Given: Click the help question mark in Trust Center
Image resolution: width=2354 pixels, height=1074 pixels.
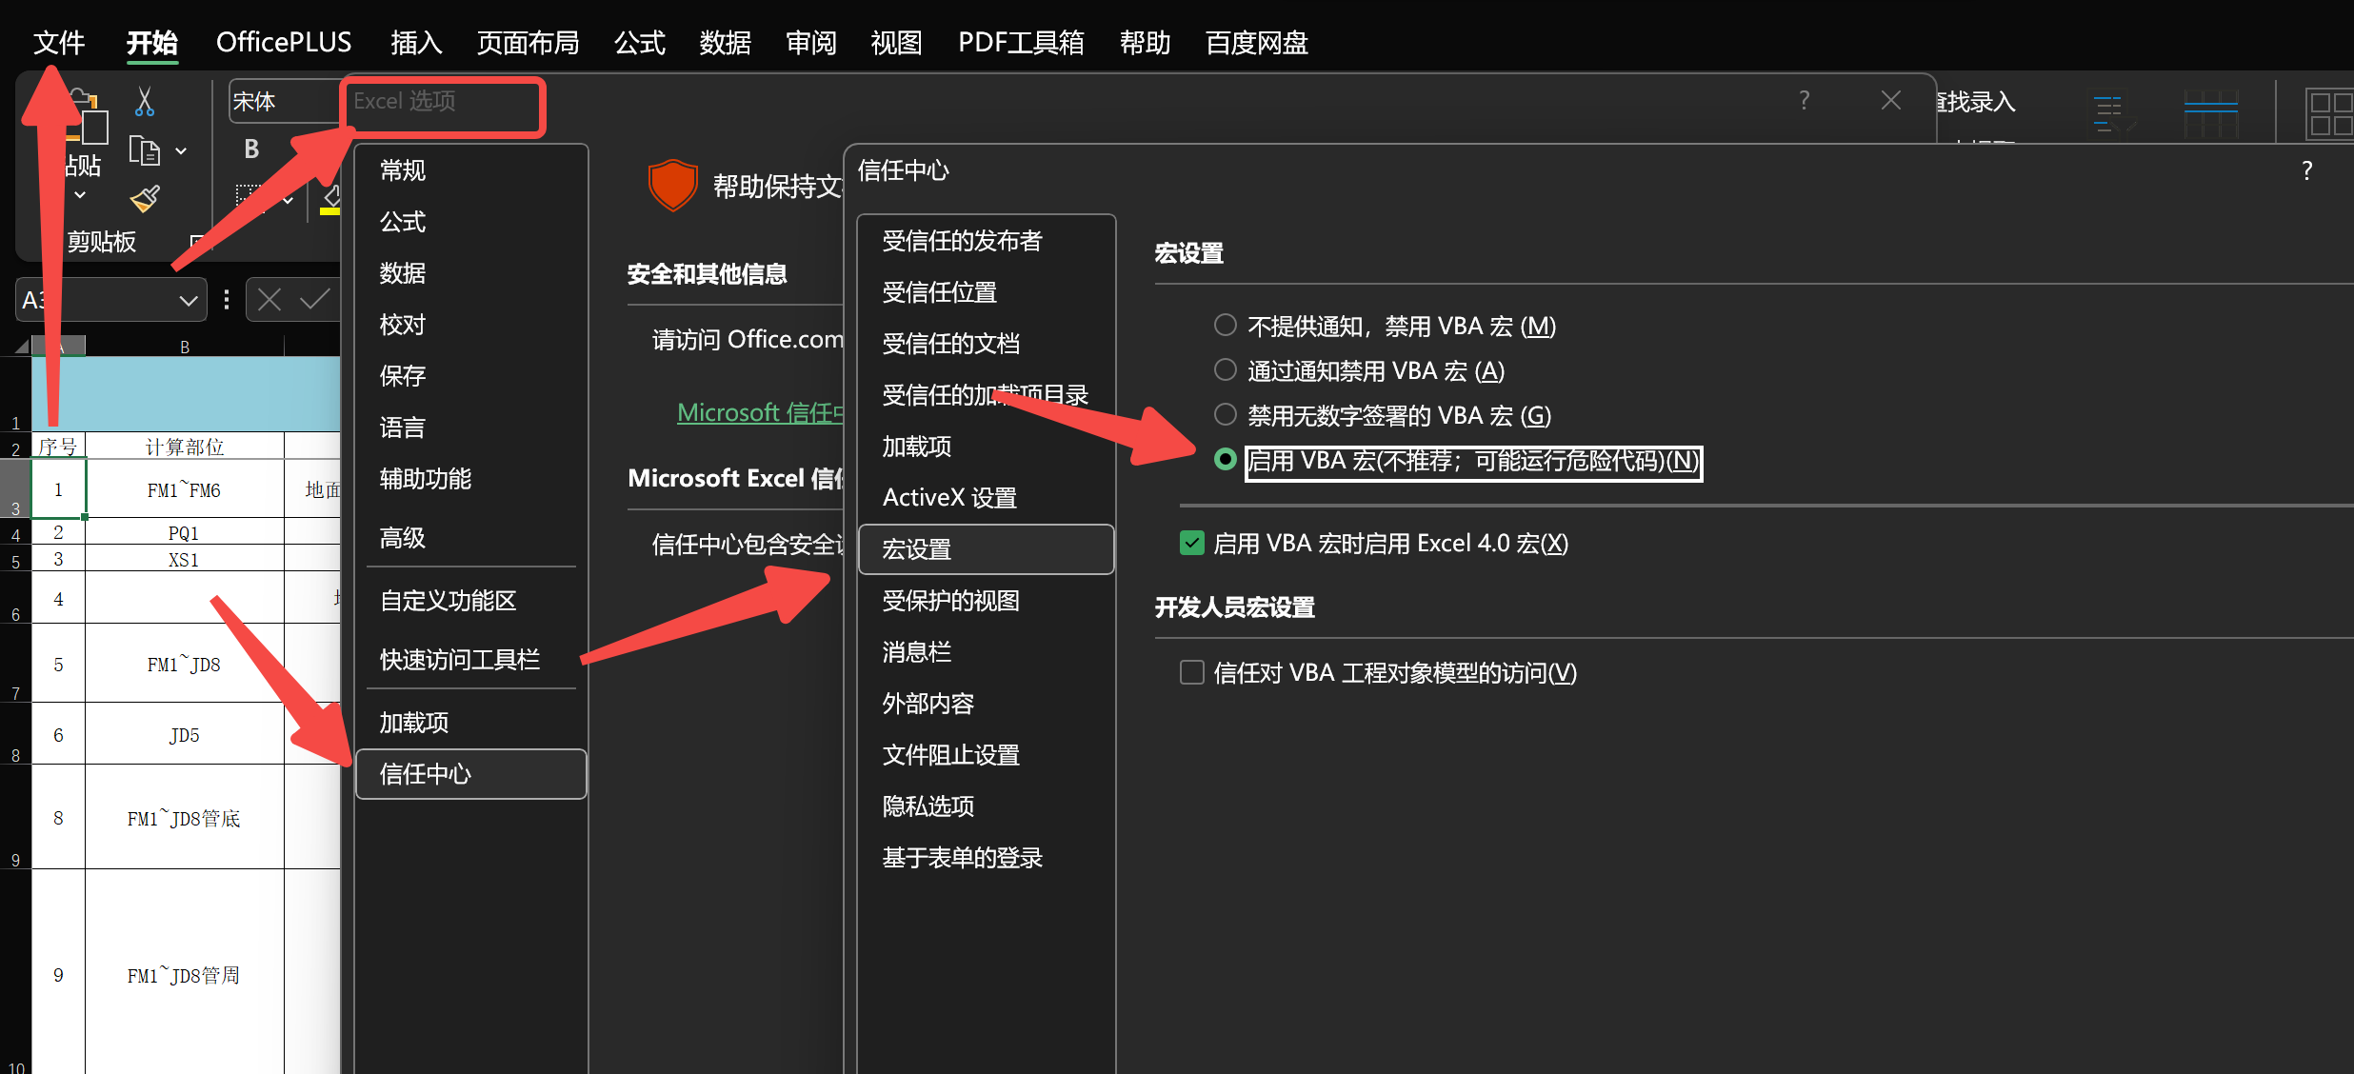Looking at the screenshot, I should tap(2306, 170).
